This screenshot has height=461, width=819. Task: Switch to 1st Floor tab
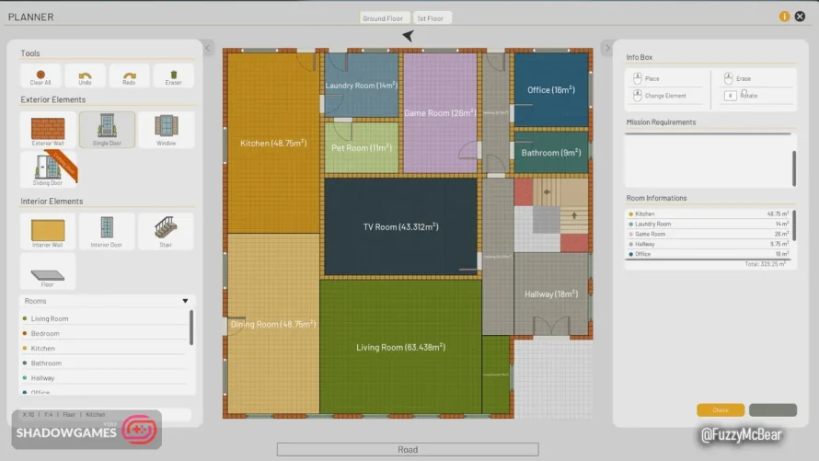click(431, 18)
